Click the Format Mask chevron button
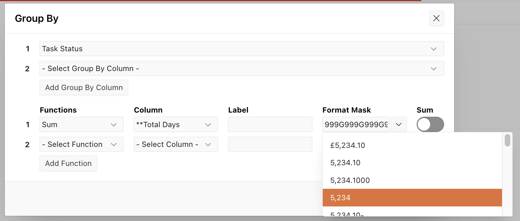The width and height of the screenshot is (520, 221). click(399, 125)
